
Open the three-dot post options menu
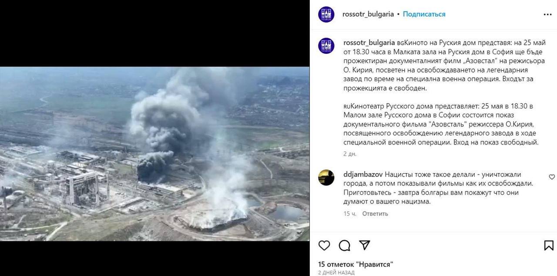click(x=547, y=14)
